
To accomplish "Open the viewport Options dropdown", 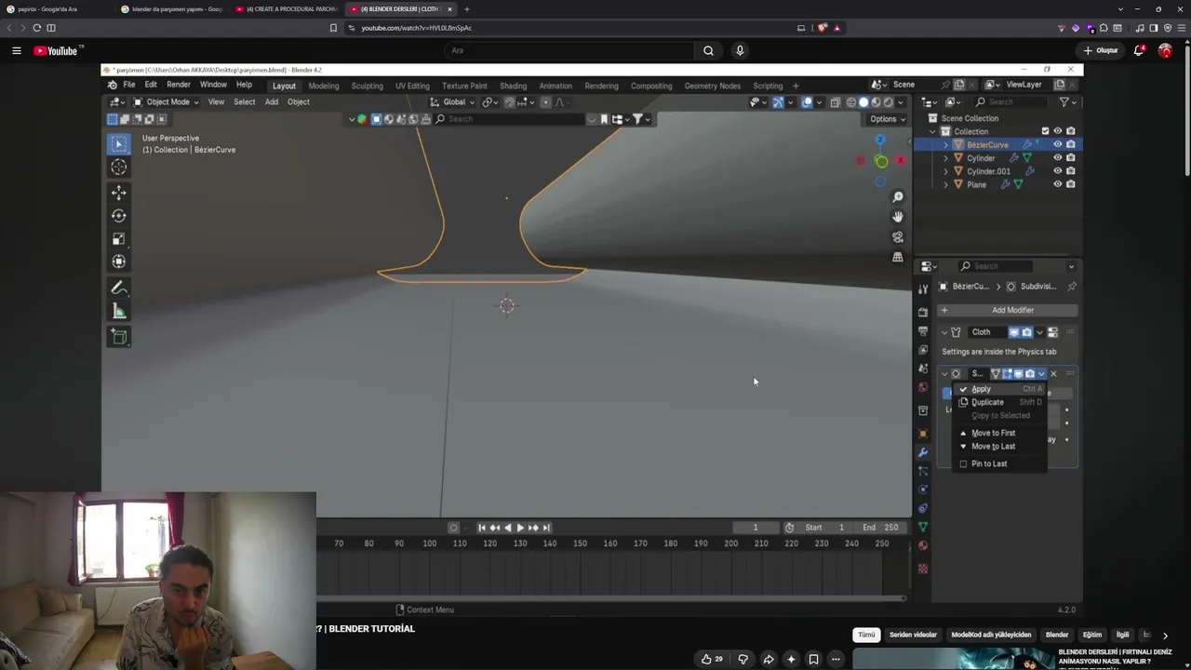I will coord(887,119).
